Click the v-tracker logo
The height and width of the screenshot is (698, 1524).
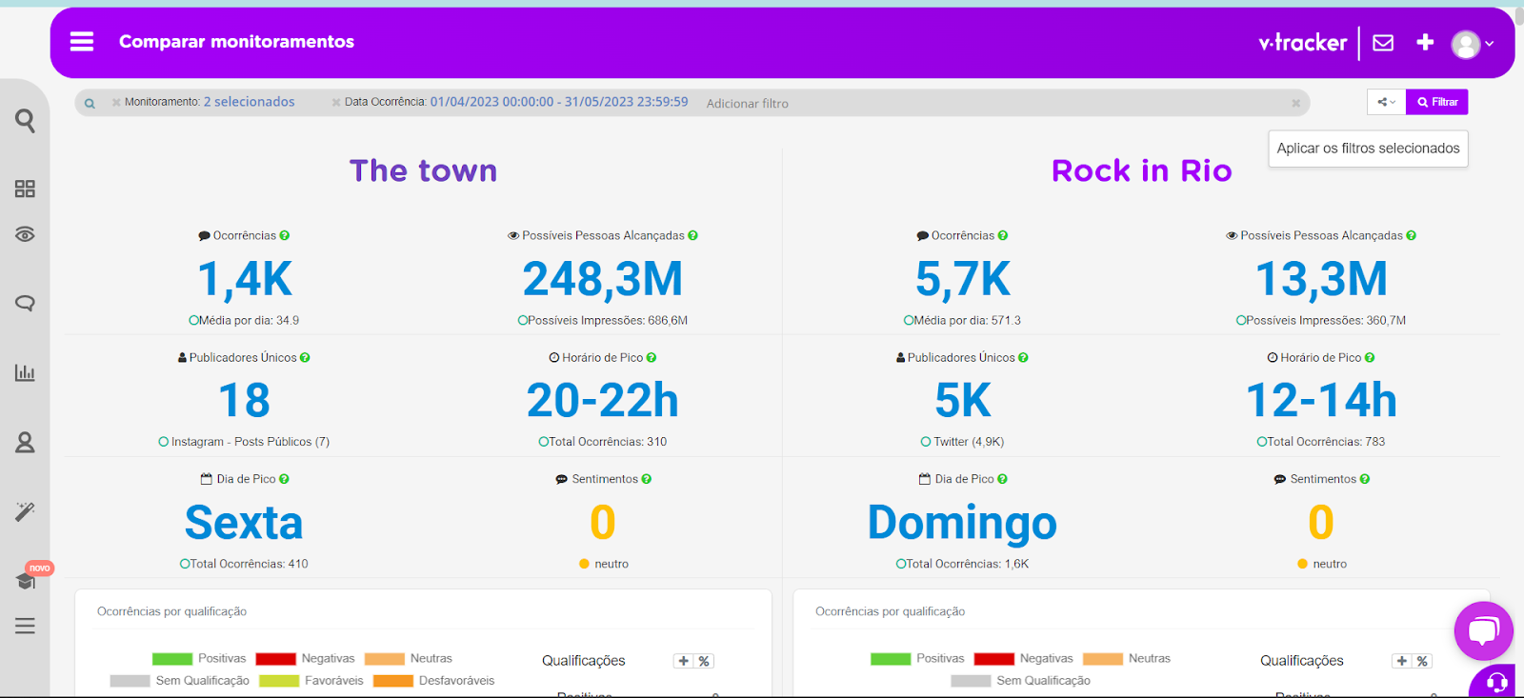pos(1302,42)
